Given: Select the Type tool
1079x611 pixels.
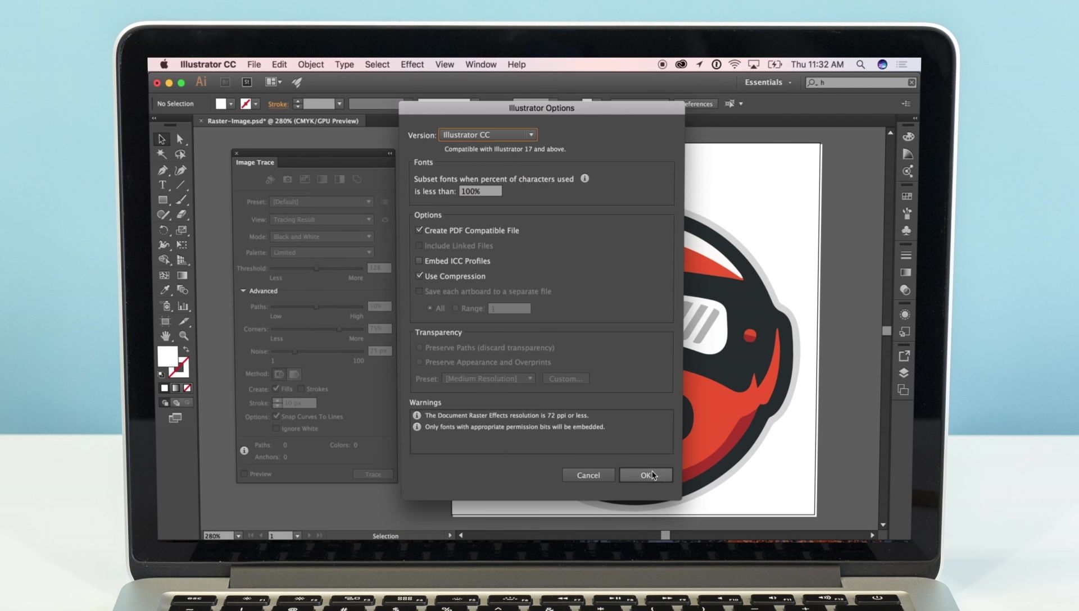Looking at the screenshot, I should tap(162, 185).
